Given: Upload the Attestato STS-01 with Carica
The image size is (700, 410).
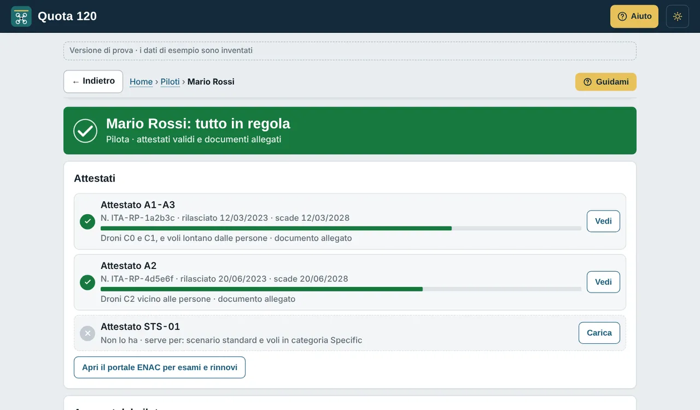Looking at the screenshot, I should (x=599, y=333).
